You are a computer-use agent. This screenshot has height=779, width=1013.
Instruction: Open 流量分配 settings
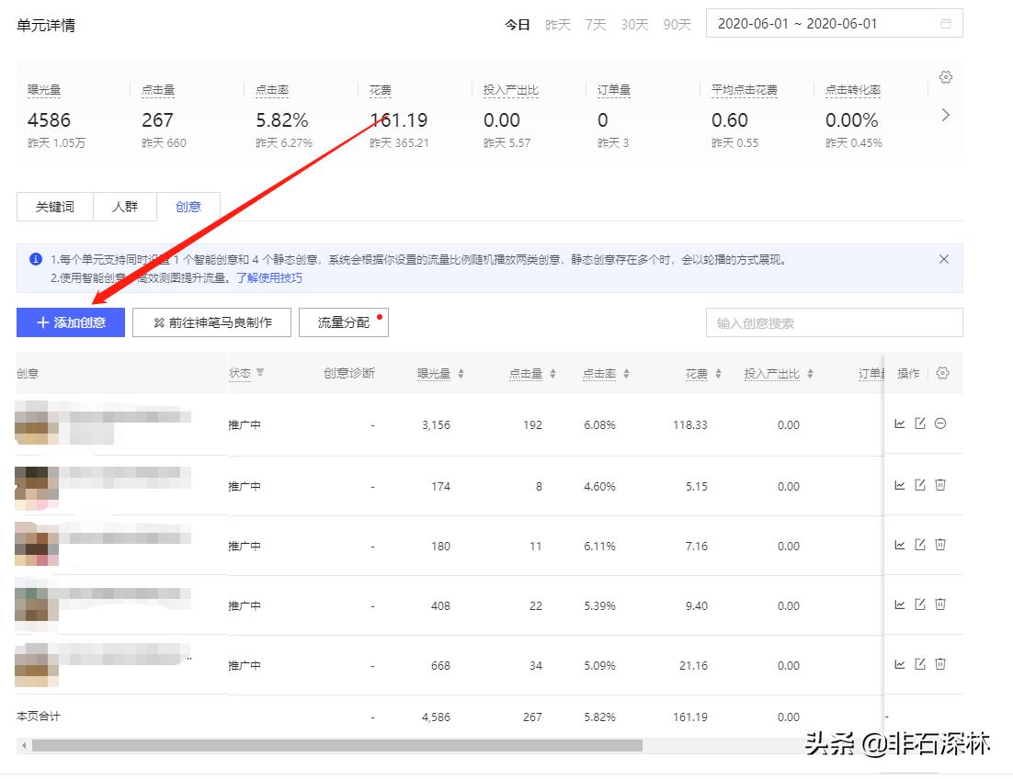(x=344, y=322)
